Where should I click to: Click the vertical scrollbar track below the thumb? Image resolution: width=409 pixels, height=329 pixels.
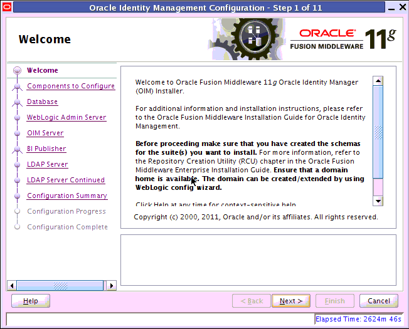point(378,187)
